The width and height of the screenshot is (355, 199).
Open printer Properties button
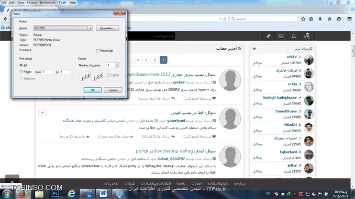point(107,28)
